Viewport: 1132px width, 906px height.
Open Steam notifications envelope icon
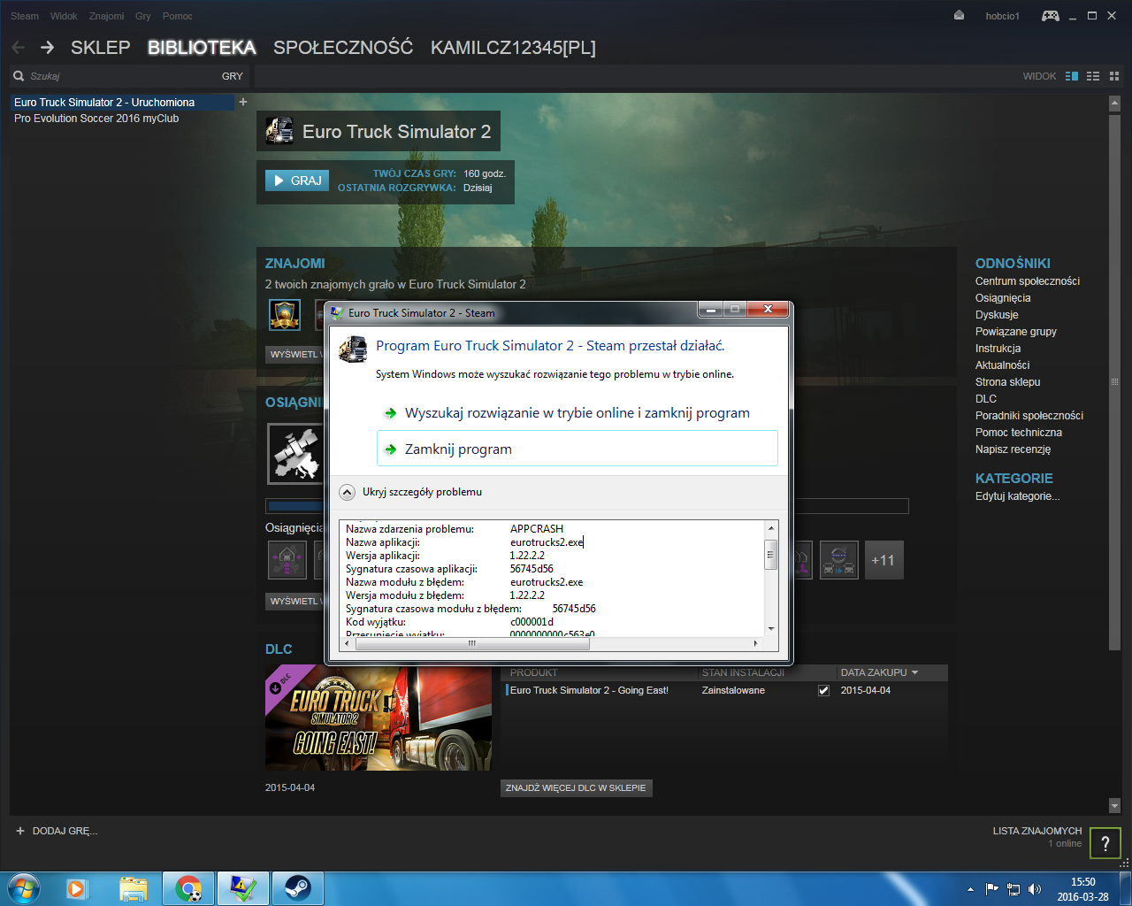pyautogui.click(x=960, y=16)
